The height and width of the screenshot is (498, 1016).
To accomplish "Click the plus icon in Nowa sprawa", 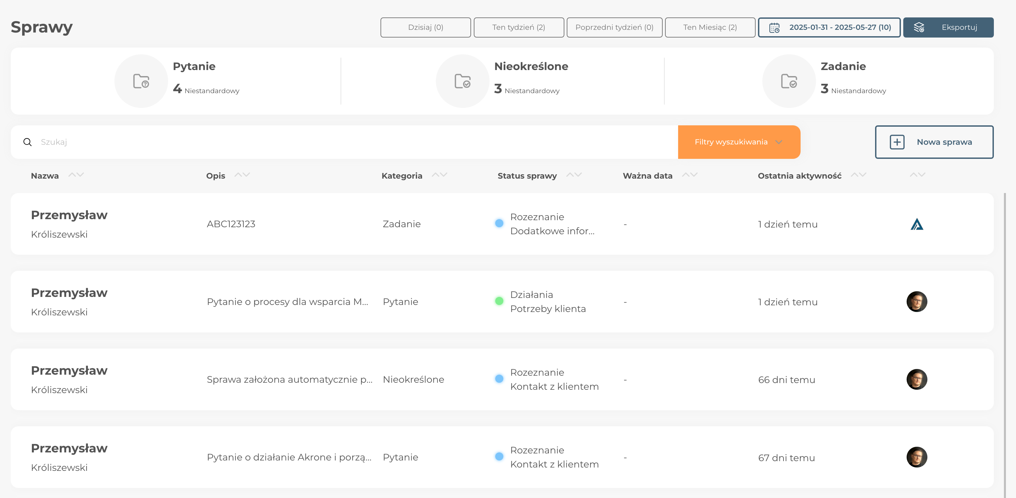I will click(897, 142).
